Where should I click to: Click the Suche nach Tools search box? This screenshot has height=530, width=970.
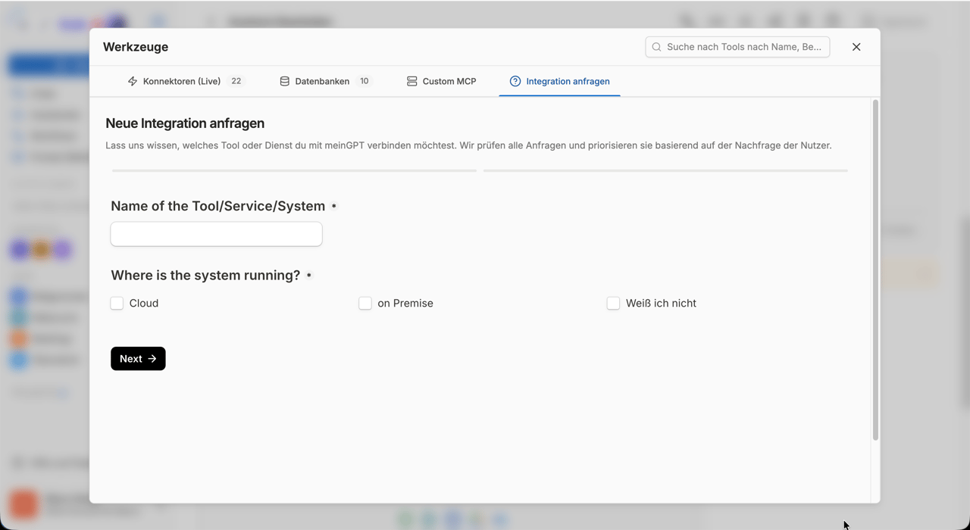[737, 47]
